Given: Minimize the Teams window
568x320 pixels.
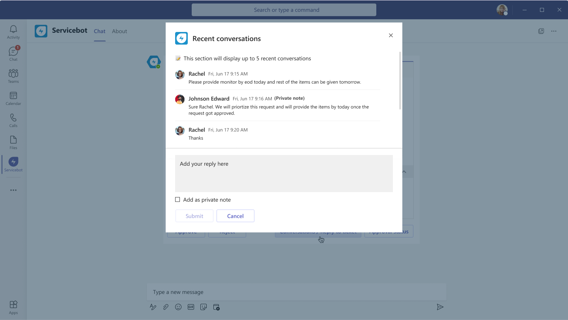Looking at the screenshot, I should click(525, 10).
